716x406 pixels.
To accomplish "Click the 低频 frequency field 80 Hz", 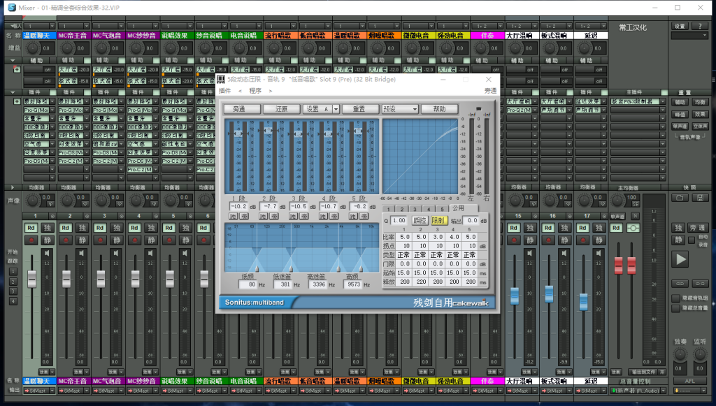I will coord(248,284).
